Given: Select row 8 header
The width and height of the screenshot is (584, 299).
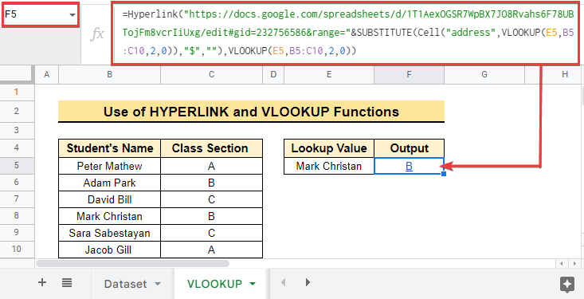Looking at the screenshot, I should pyautogui.click(x=18, y=216).
